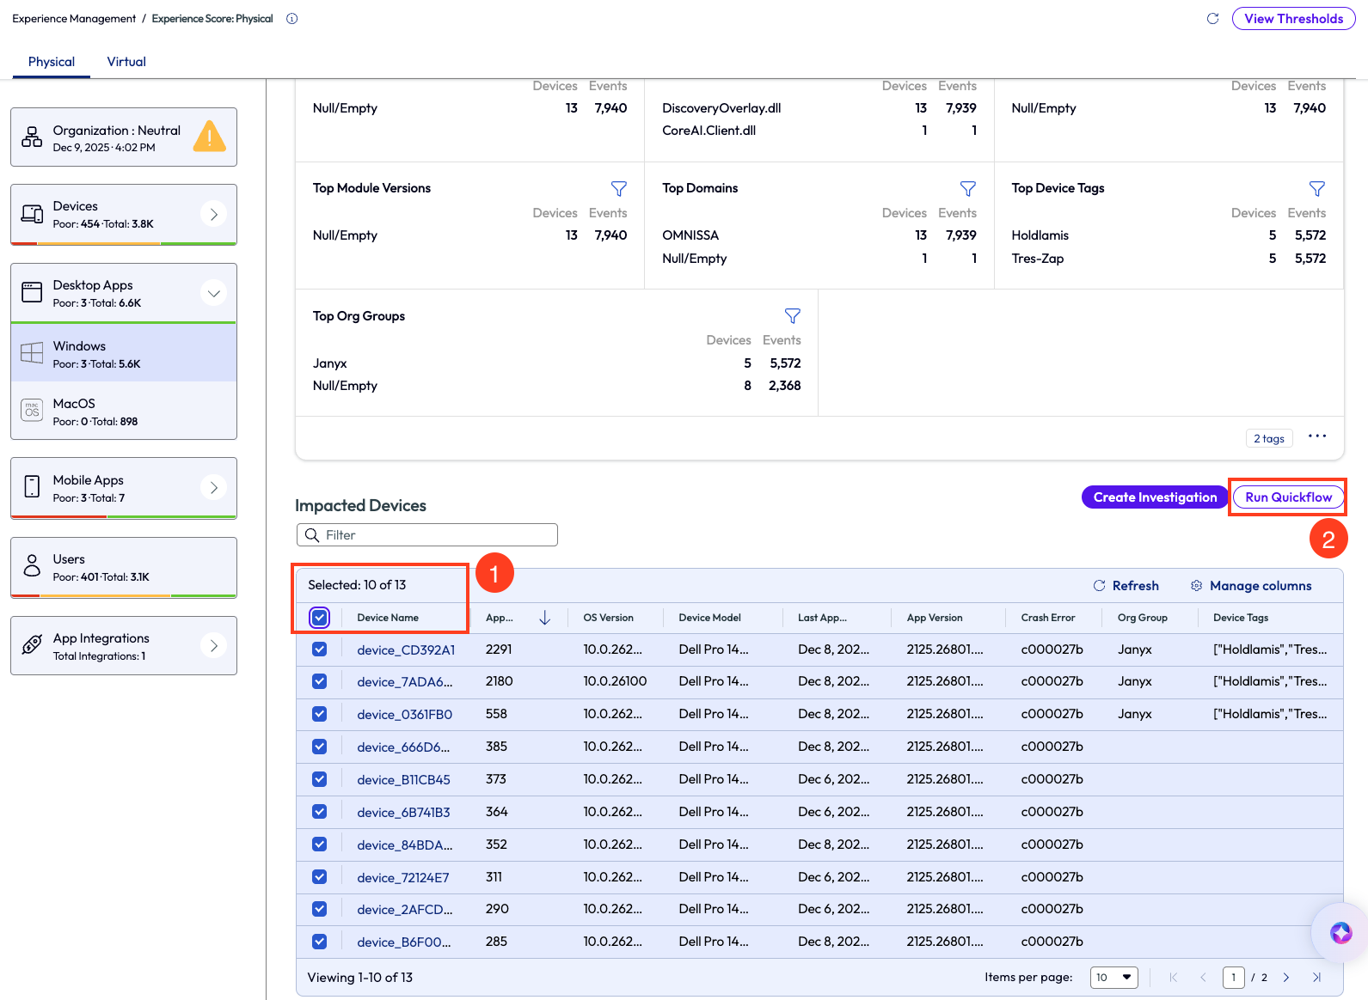The width and height of the screenshot is (1368, 1000).
Task: Open filter for Top Domains
Action: 967,188
